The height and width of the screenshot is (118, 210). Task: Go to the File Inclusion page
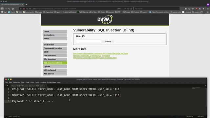55,55
